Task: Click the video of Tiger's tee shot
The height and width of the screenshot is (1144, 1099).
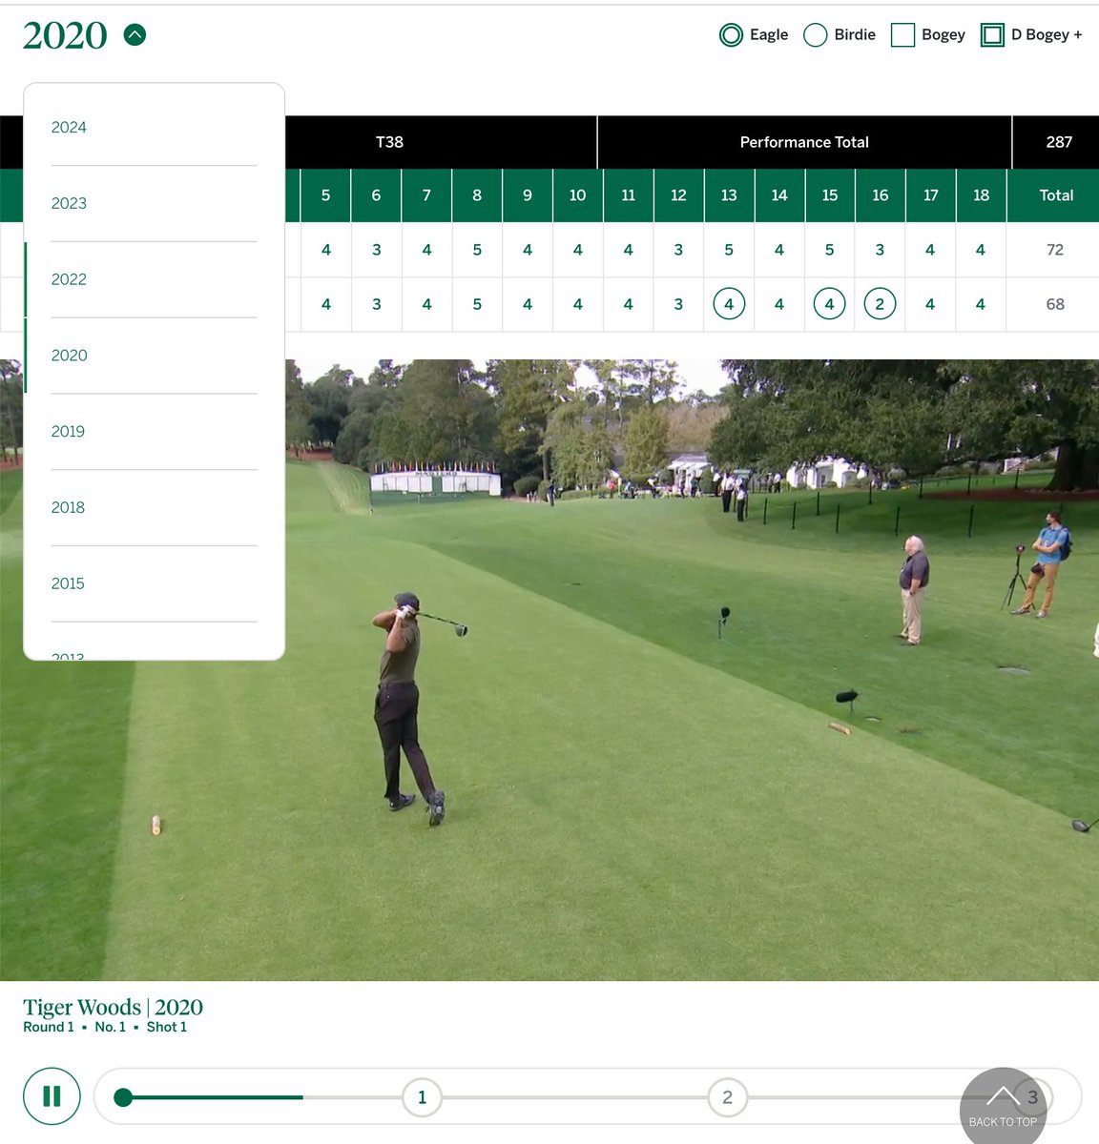Action: [549, 669]
